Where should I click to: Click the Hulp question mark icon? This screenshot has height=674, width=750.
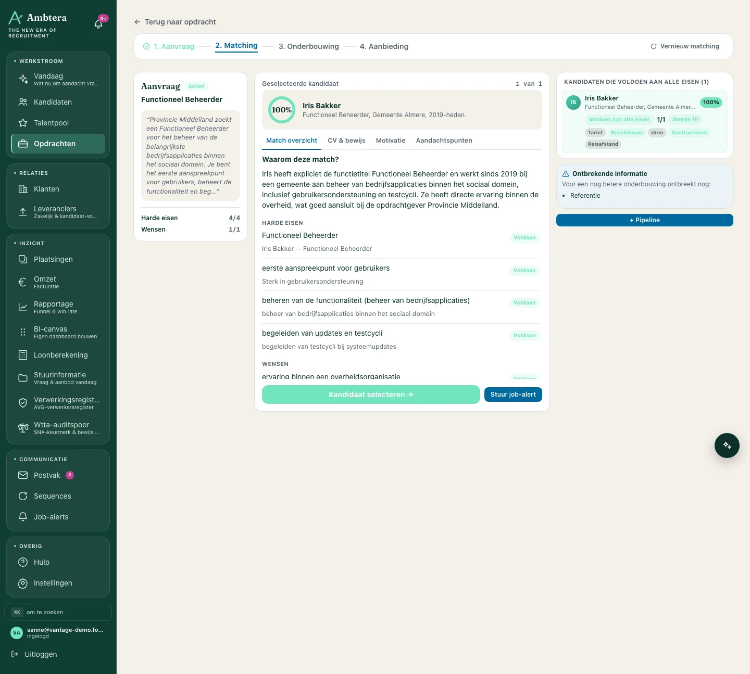23,562
